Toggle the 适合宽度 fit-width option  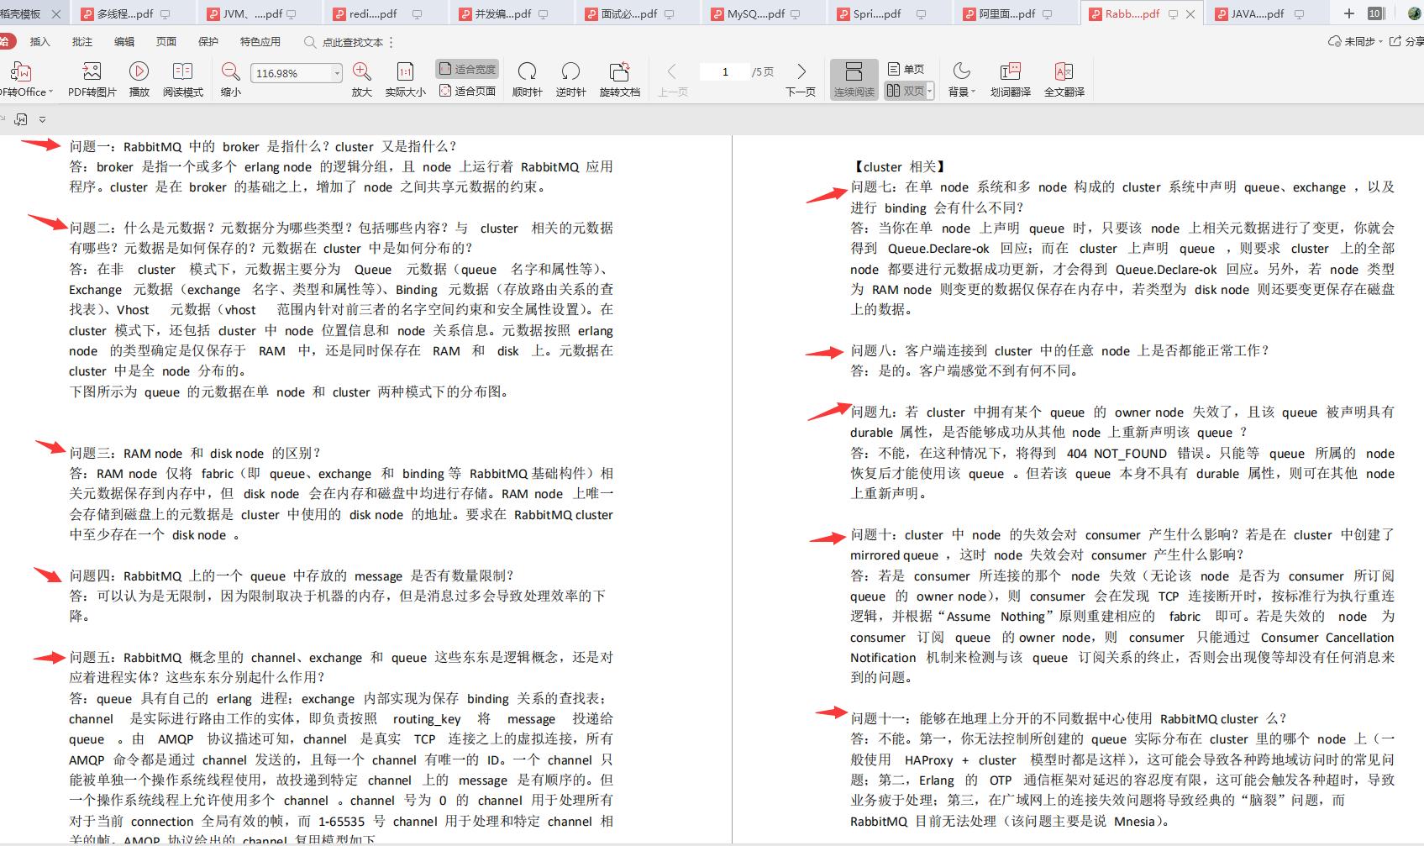(467, 69)
